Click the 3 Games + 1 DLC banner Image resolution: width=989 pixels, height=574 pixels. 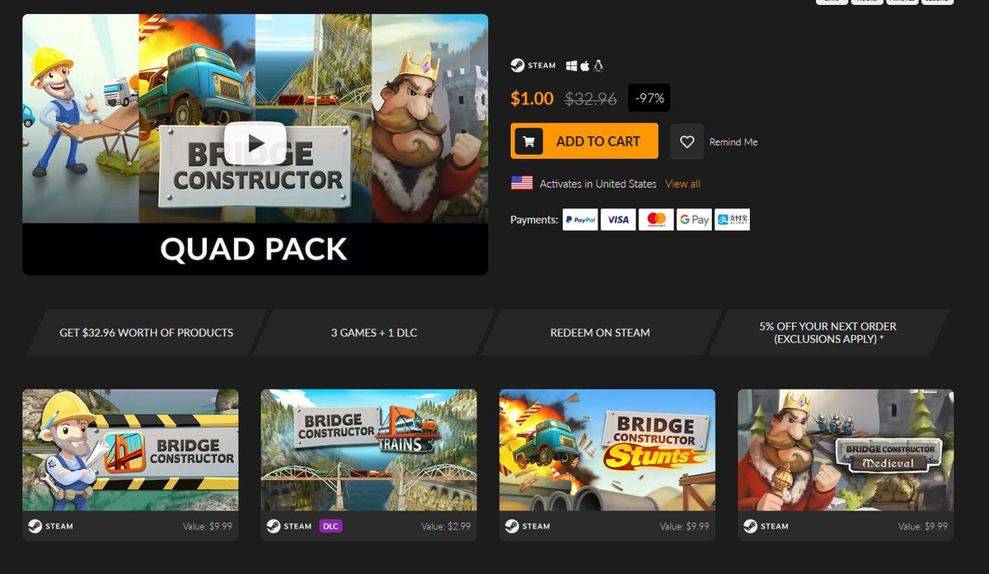coord(374,333)
